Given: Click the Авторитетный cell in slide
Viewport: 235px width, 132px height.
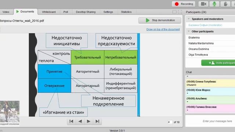Looking at the screenshot, I should (87, 71).
